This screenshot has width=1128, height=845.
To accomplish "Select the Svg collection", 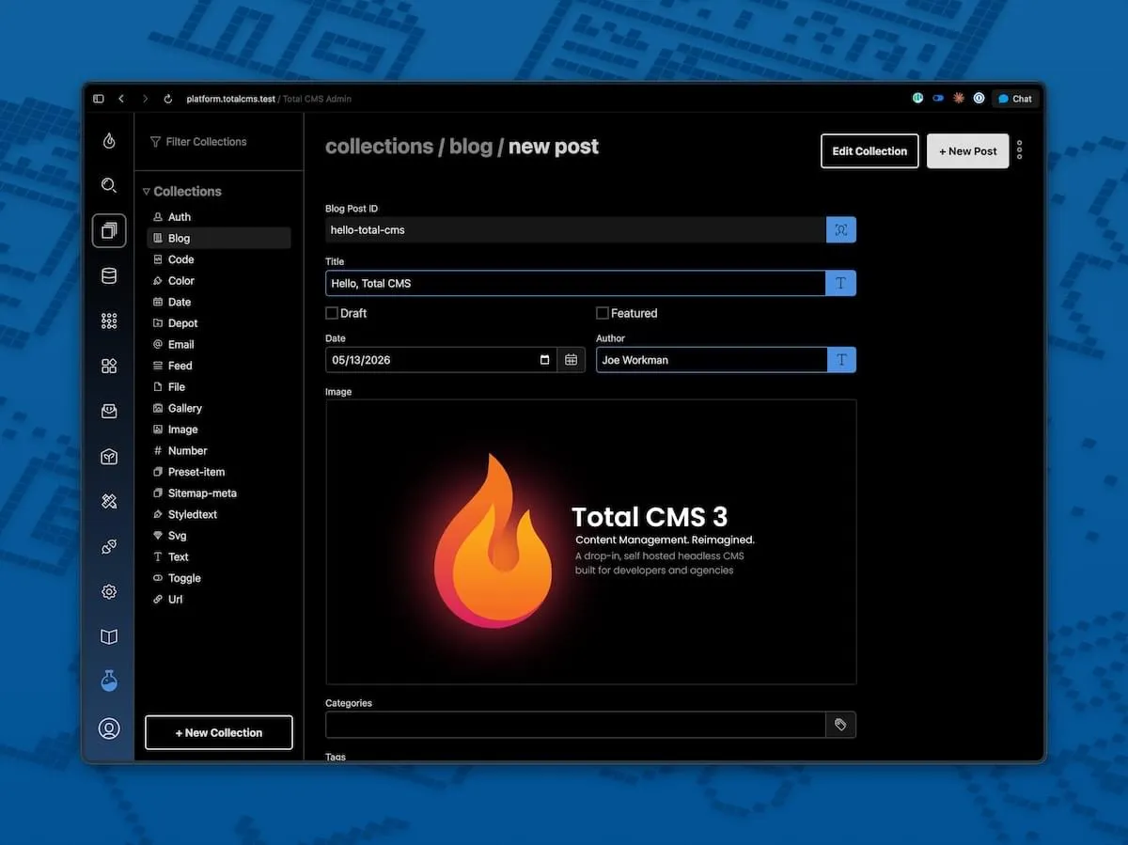I will click(219, 536).
